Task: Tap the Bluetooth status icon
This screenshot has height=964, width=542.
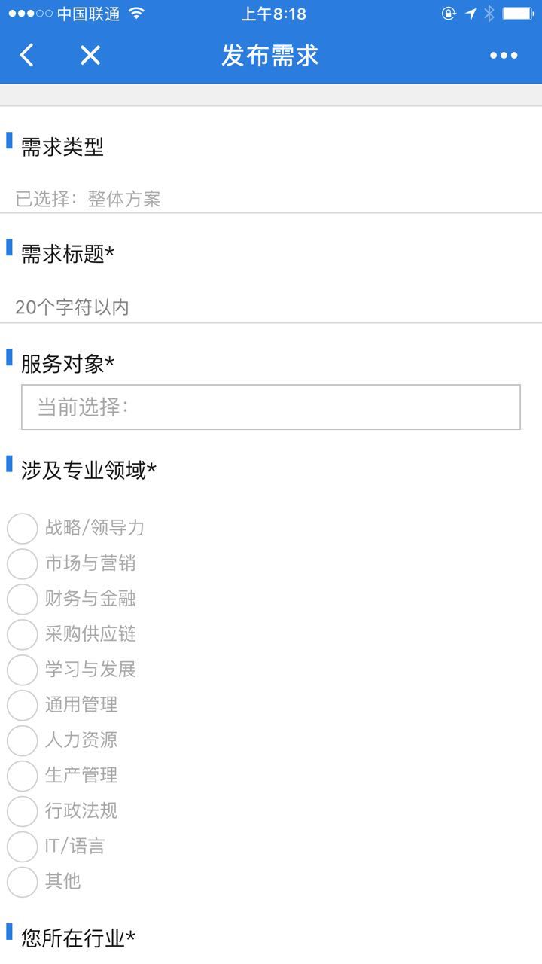Action: 489,14
